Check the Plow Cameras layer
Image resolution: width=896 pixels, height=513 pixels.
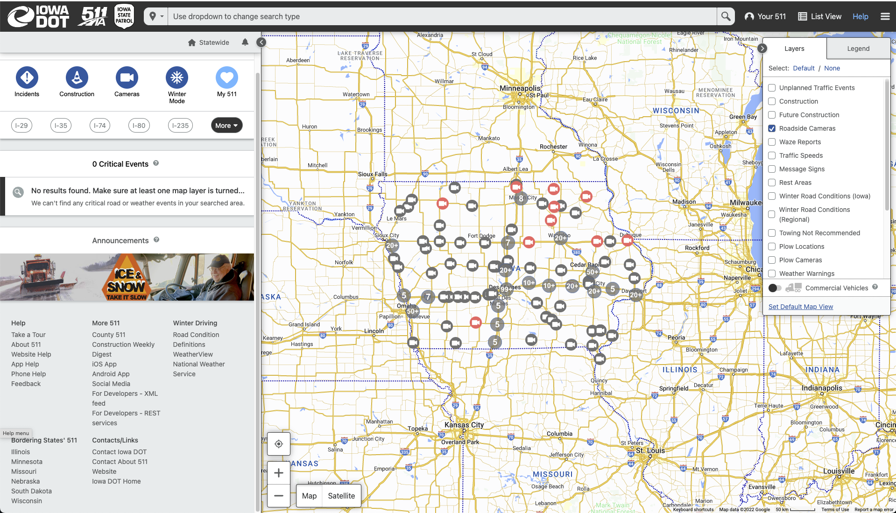(x=772, y=260)
